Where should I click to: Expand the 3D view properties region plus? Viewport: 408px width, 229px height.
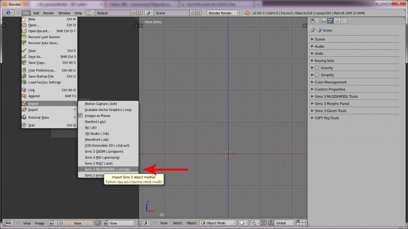tap(304, 25)
